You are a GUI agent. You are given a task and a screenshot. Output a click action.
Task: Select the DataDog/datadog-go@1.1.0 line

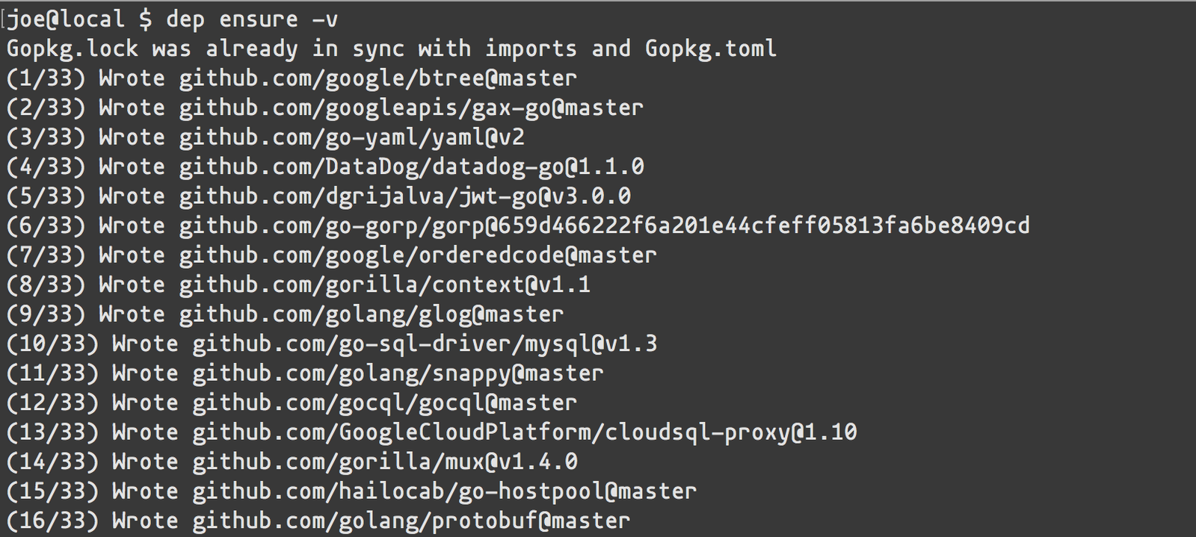(x=325, y=167)
